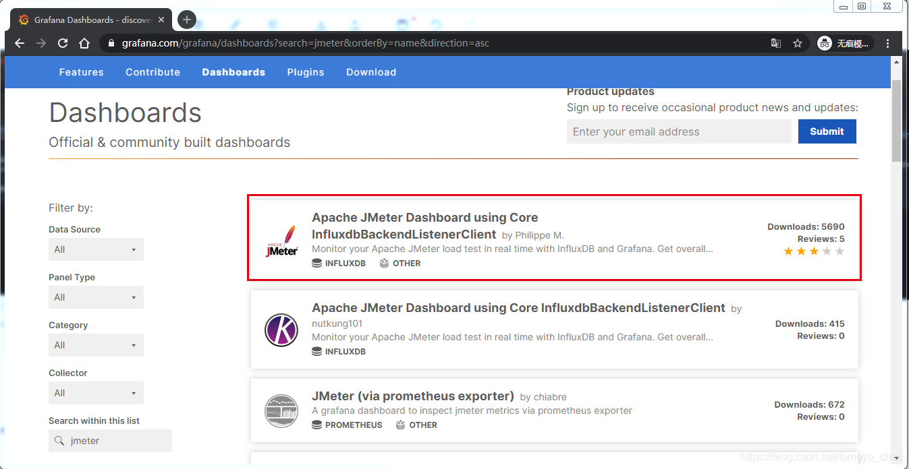The width and height of the screenshot is (909, 469).
Task: Click the chiabre card description text
Action: (472, 410)
